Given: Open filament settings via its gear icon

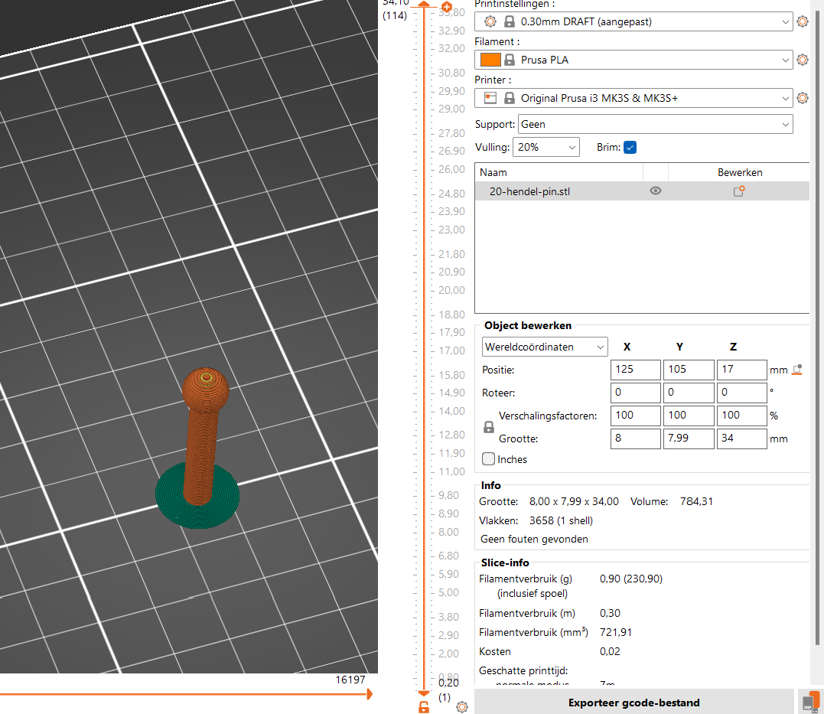Looking at the screenshot, I should [x=802, y=60].
